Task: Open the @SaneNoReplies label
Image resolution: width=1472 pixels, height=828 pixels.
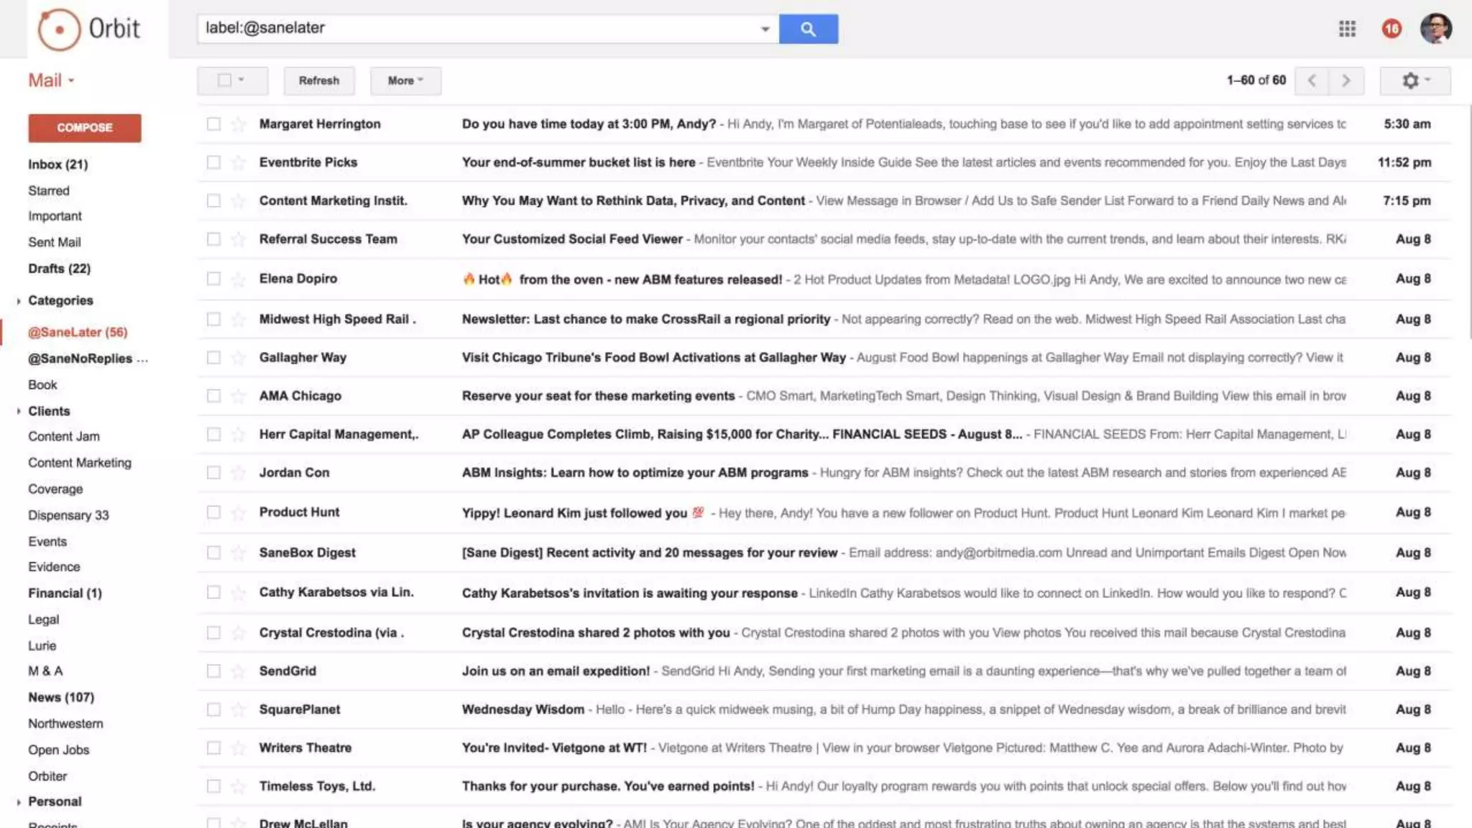Action: coord(80,359)
